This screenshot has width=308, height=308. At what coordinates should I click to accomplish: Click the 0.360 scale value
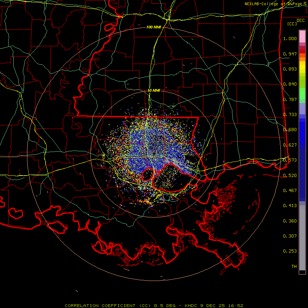tap(290, 221)
